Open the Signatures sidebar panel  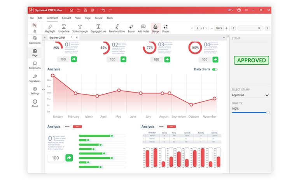tap(35, 78)
